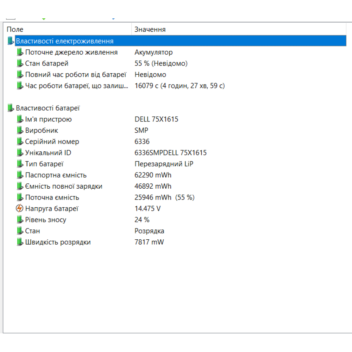352x352 pixels.
Task: Click the Поле column header
Action: pos(15,29)
